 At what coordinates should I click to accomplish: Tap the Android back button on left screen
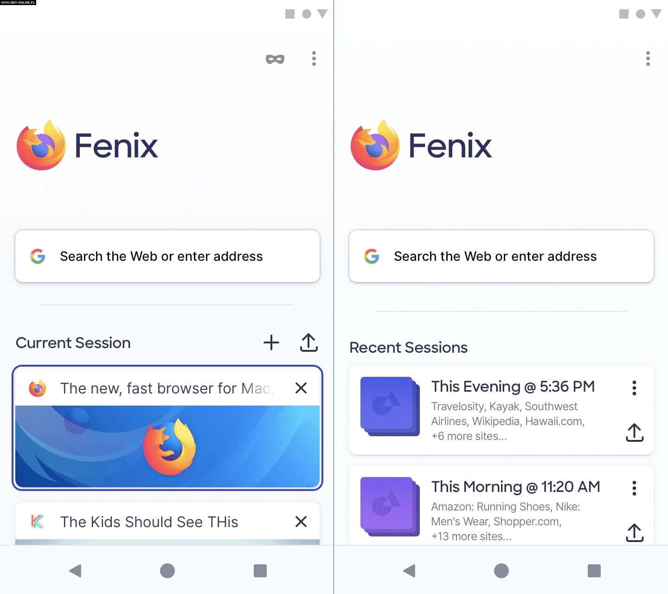[75, 571]
